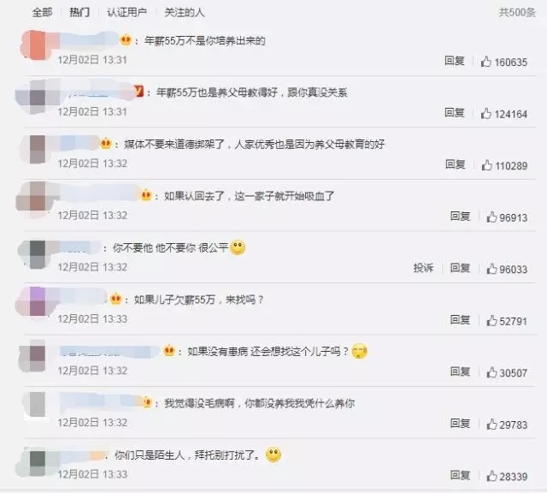Viewport: 547px width, 493px height.
Task: Switch to the 全部 tab
Action: (x=42, y=12)
